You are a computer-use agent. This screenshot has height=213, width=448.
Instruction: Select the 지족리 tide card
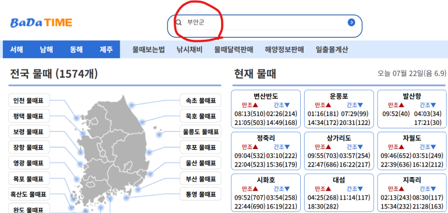412,193
